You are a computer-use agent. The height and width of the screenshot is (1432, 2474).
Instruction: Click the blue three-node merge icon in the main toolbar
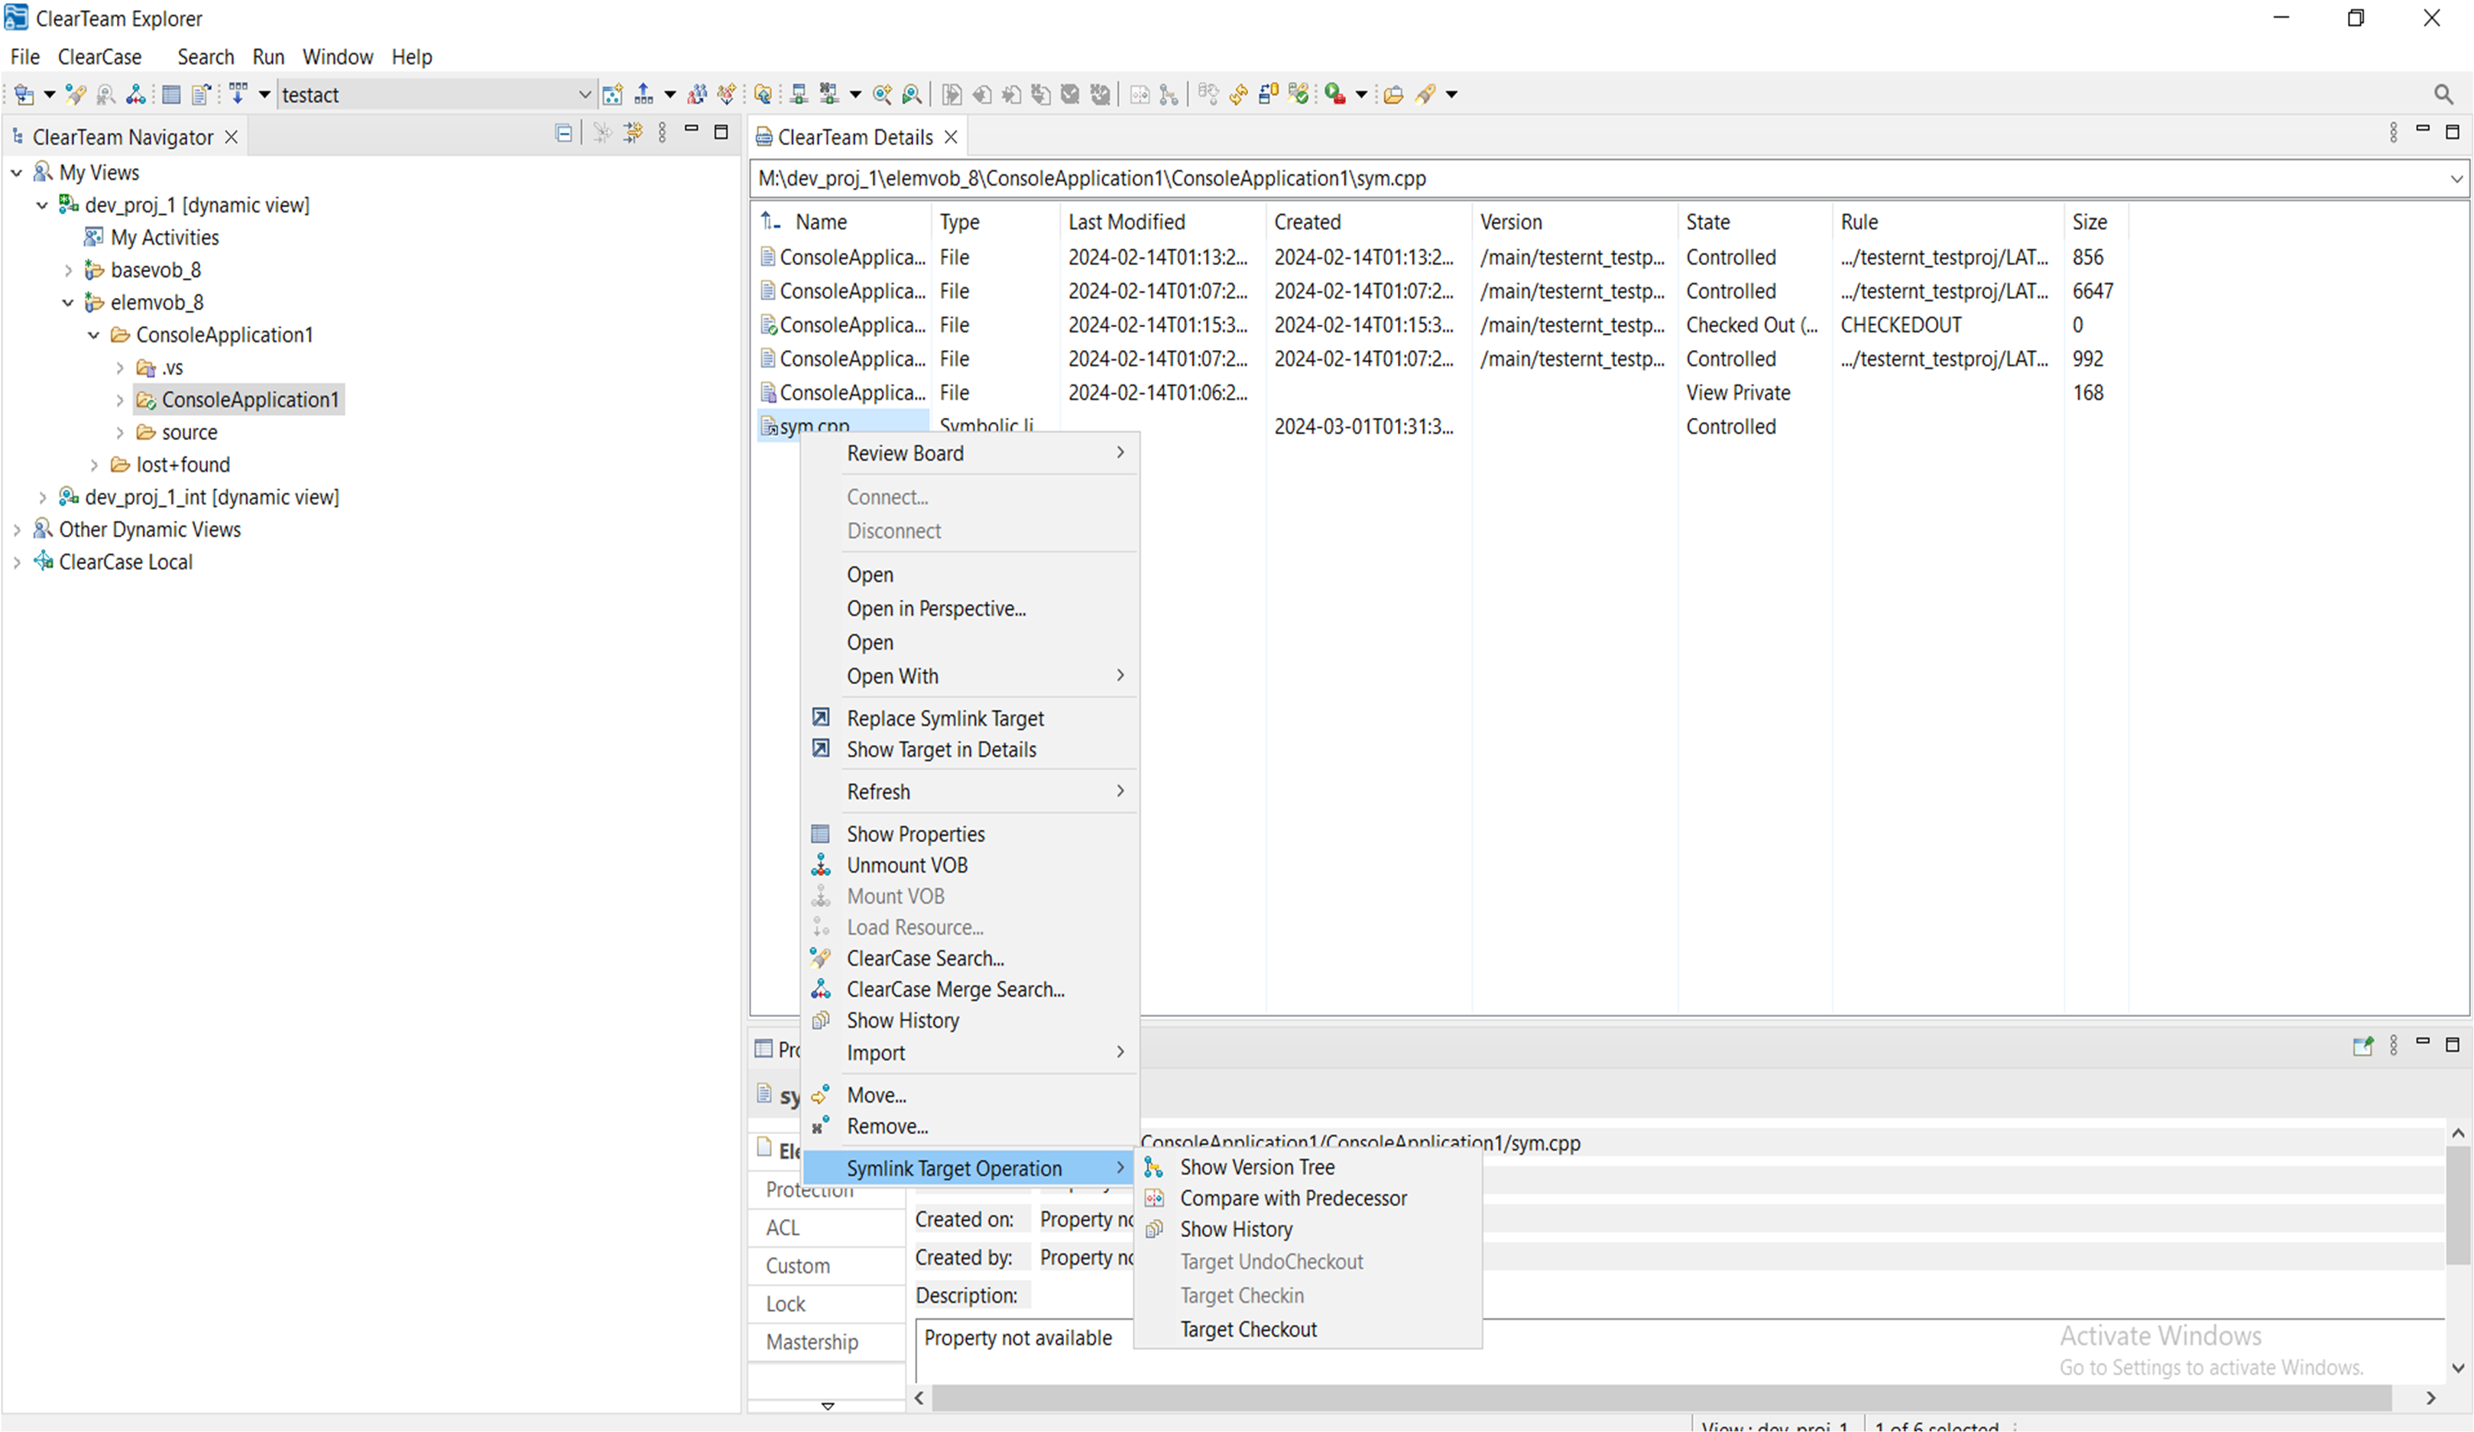[137, 94]
